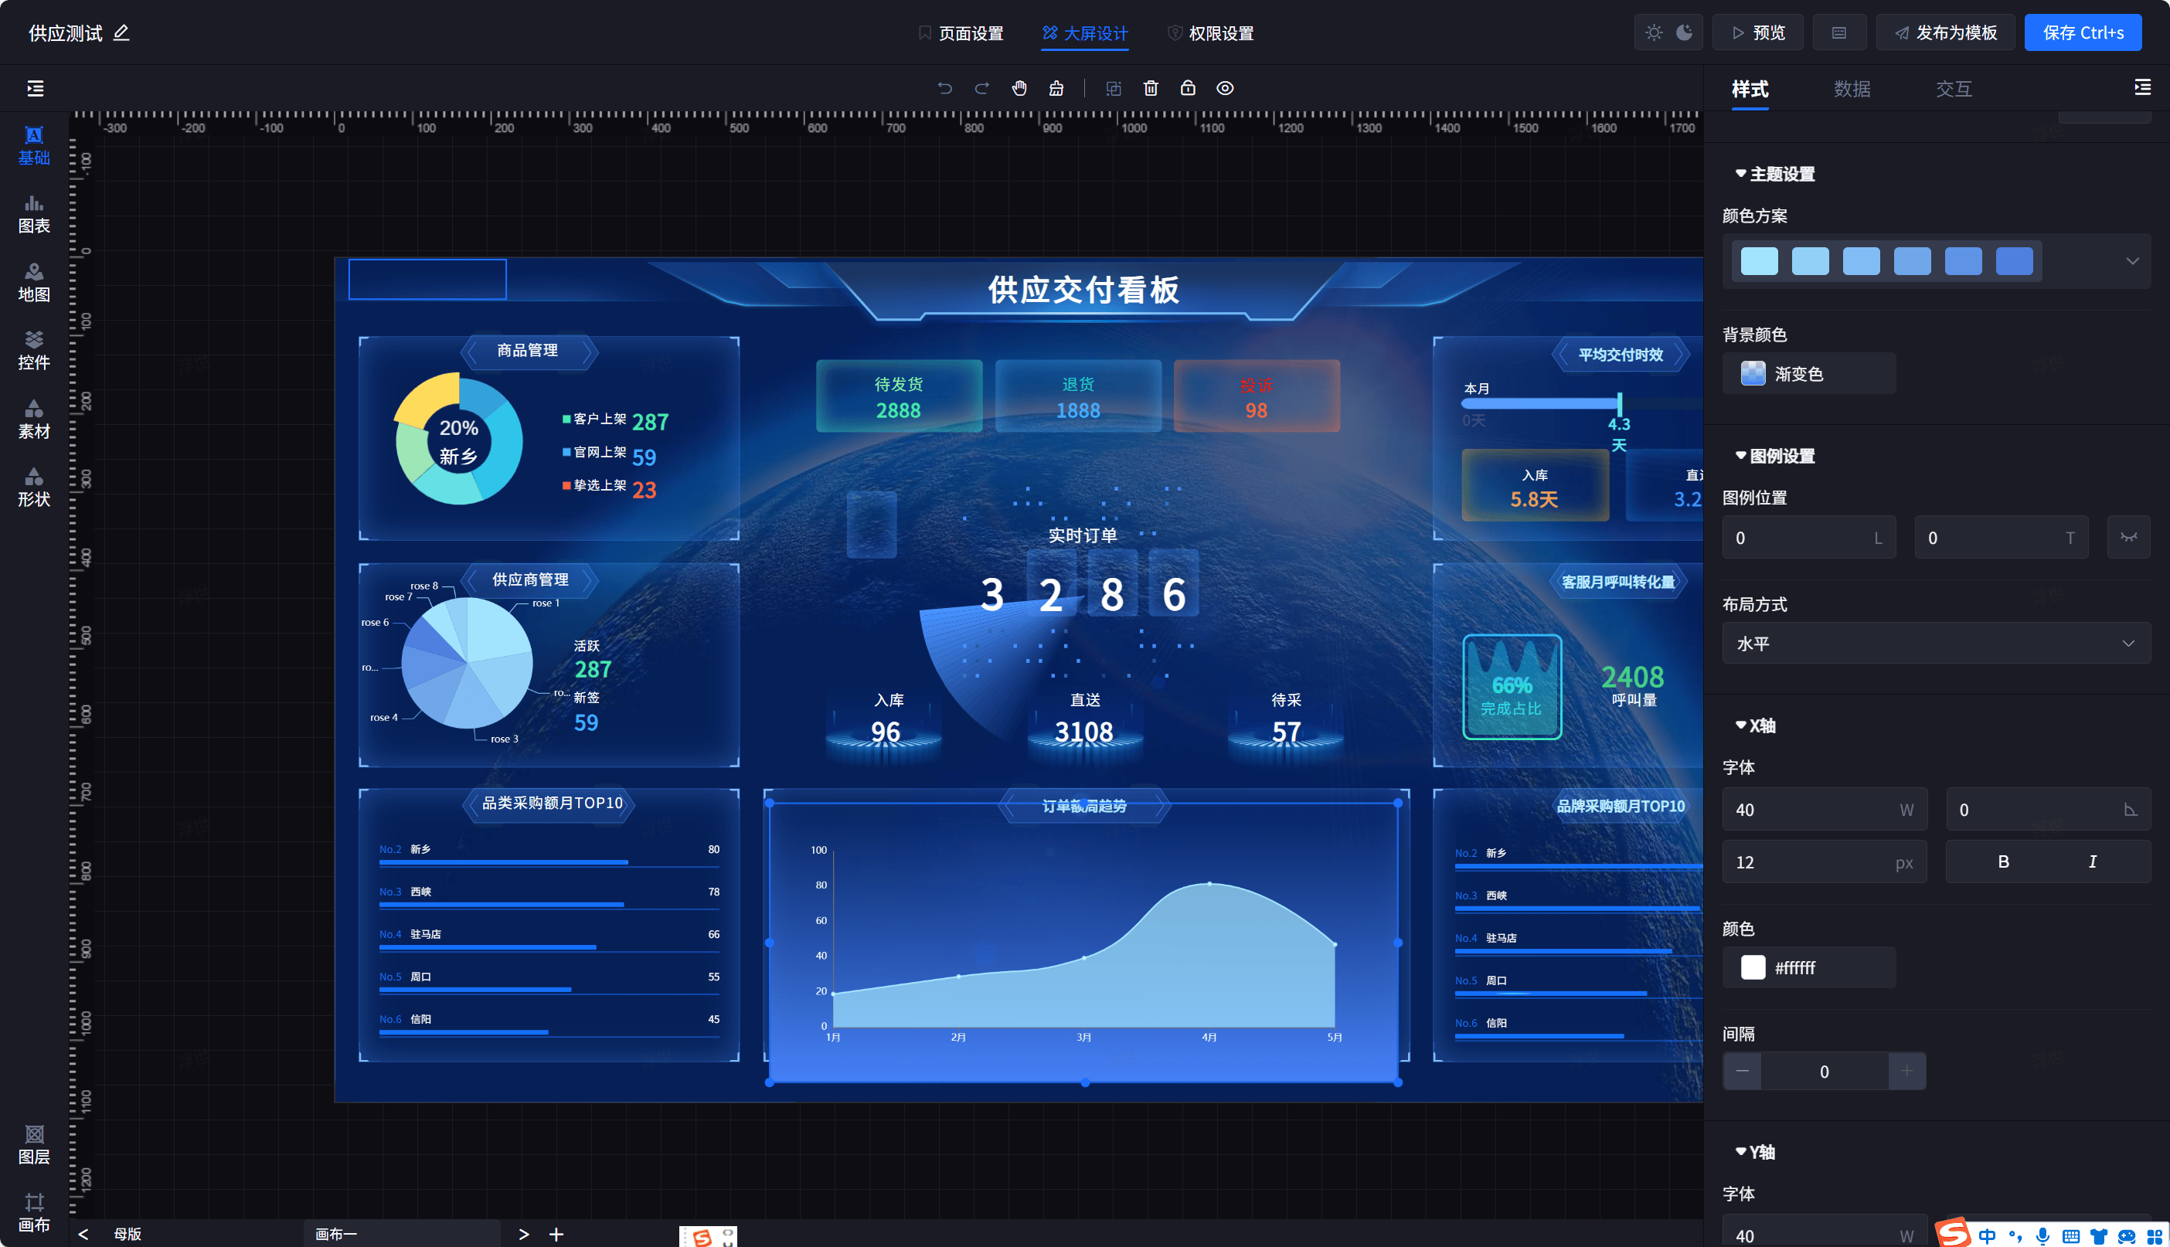Click the 预览 preview button
This screenshot has width=2170, height=1247.
pyautogui.click(x=1757, y=32)
